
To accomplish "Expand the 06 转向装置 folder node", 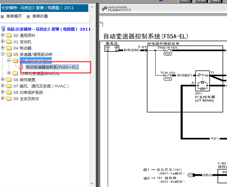I will point(2,79).
